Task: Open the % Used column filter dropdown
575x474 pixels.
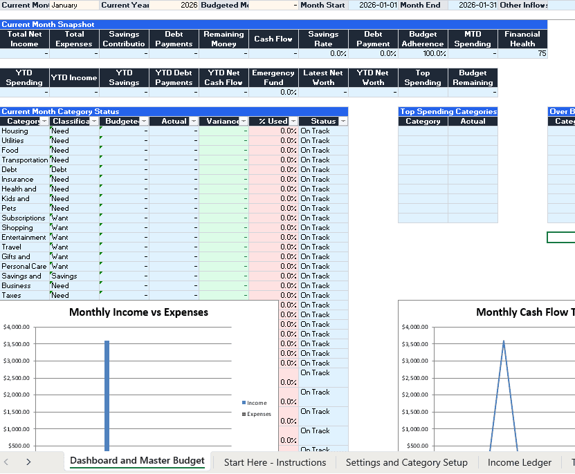Action: [294, 121]
